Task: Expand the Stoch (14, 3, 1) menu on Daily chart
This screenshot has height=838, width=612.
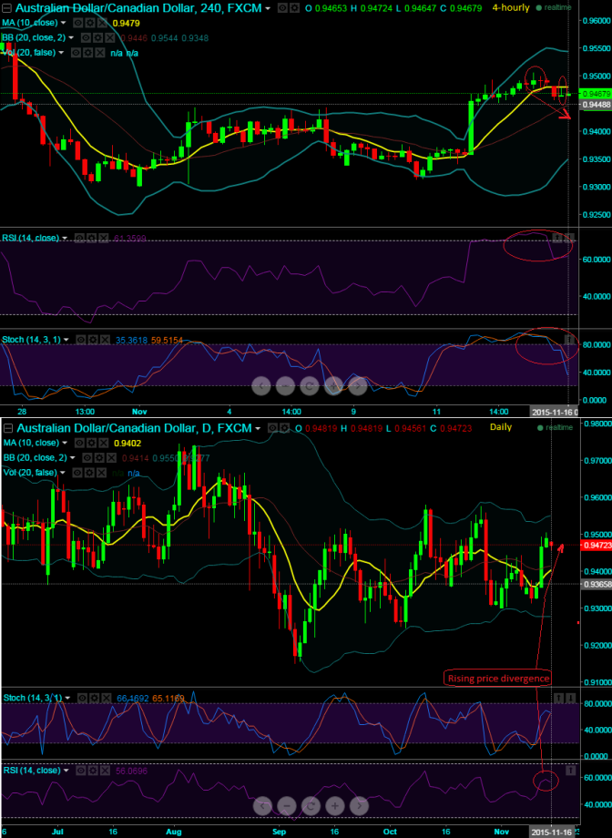Action: (67, 698)
